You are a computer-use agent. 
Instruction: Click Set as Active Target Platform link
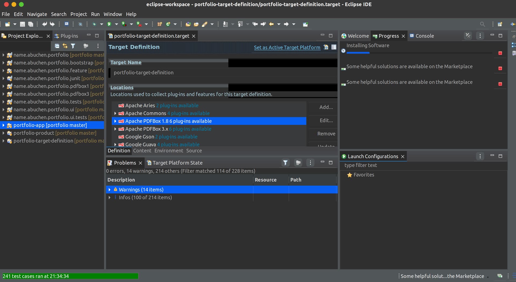[x=287, y=47]
